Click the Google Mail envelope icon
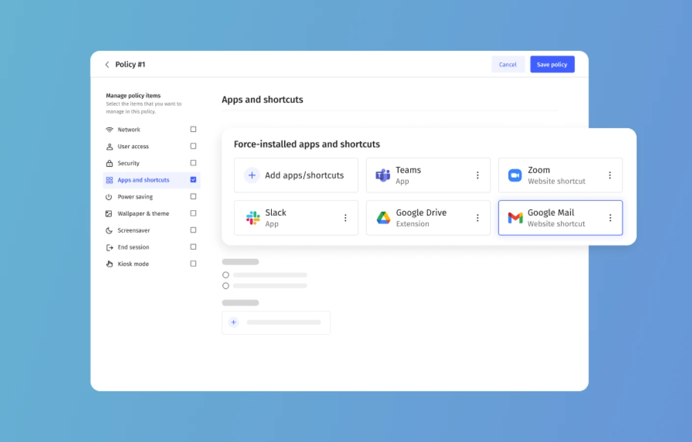692x442 pixels. [x=515, y=218]
